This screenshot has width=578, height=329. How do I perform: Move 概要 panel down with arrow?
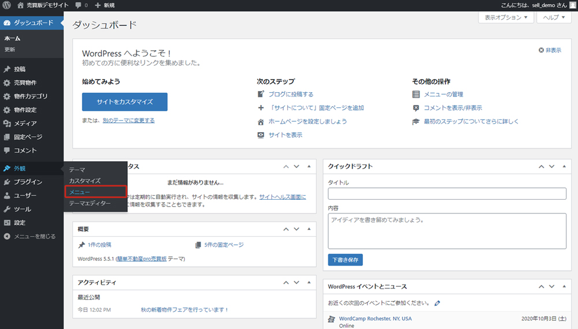click(x=297, y=229)
